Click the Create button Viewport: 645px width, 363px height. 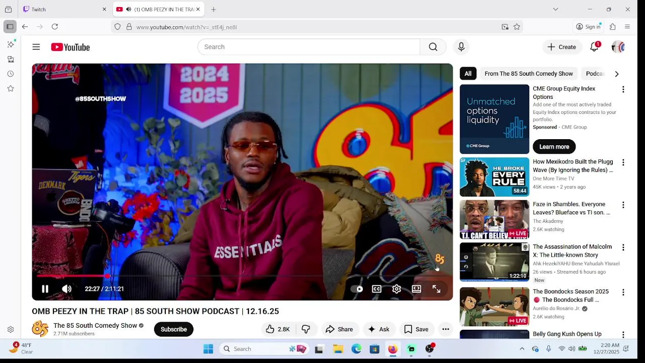coord(562,47)
